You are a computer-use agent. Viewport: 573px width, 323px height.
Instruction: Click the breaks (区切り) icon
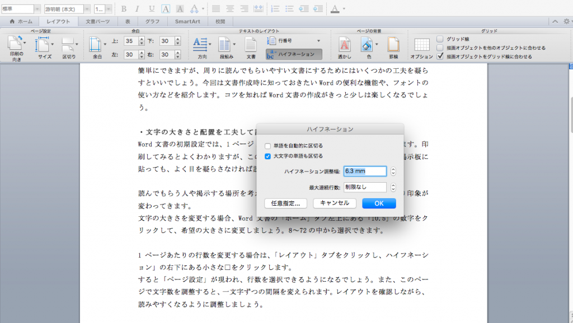[68, 45]
